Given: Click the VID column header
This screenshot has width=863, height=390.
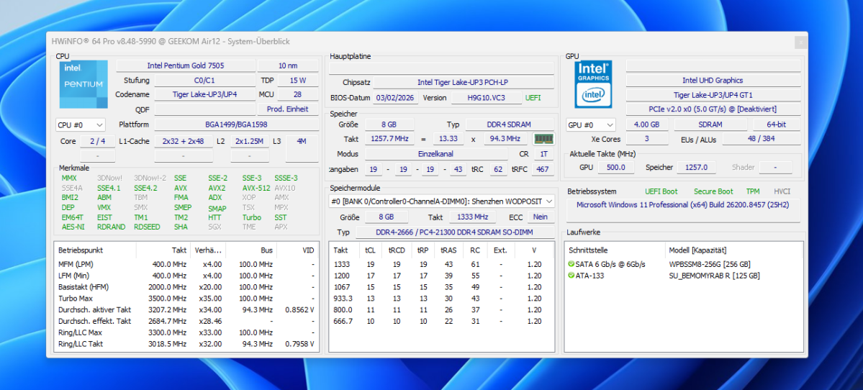Looking at the screenshot, I should 297,250.
